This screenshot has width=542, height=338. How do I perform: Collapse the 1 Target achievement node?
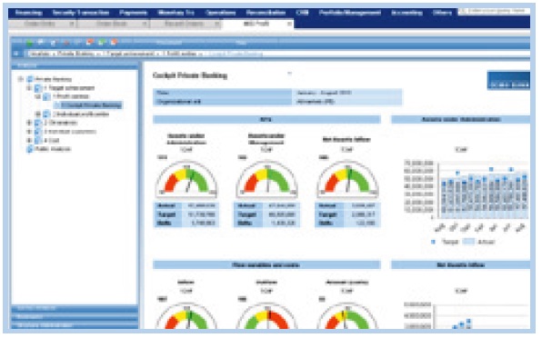pos(29,88)
